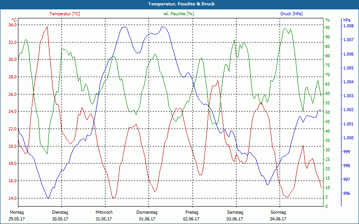Viewport: 359px width, 224px height.
Task: Click the '15' humidity axis value
Action: point(328,178)
